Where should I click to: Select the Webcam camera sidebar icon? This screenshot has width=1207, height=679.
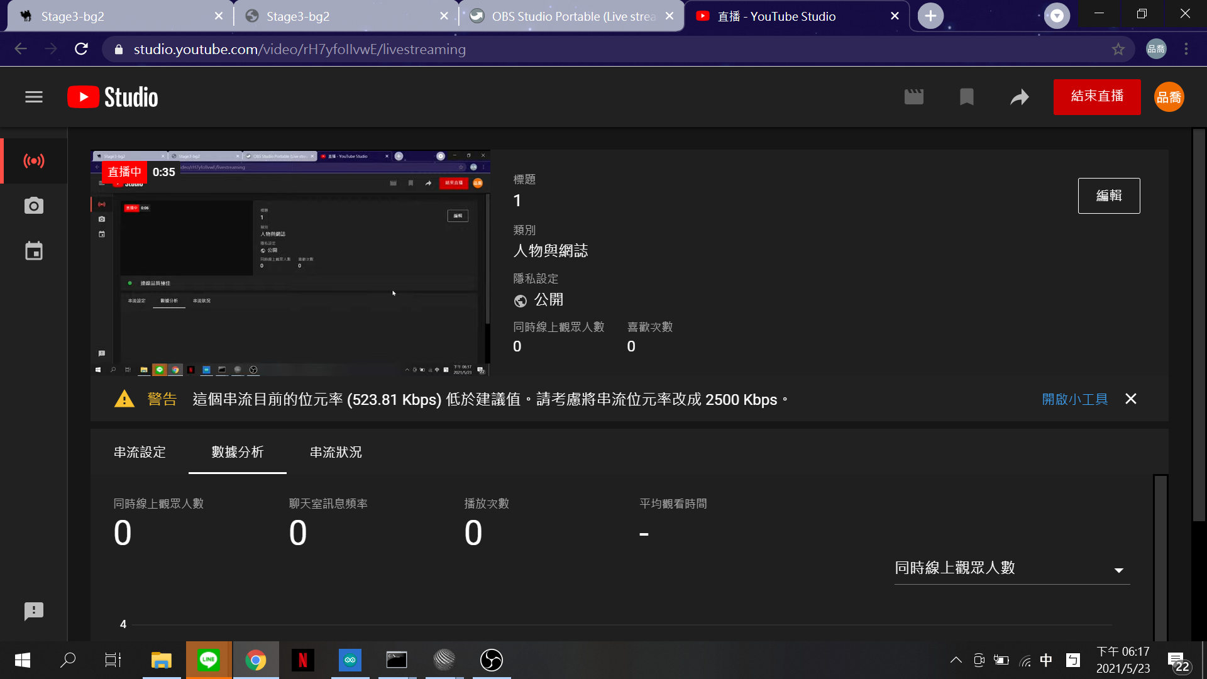coord(34,206)
